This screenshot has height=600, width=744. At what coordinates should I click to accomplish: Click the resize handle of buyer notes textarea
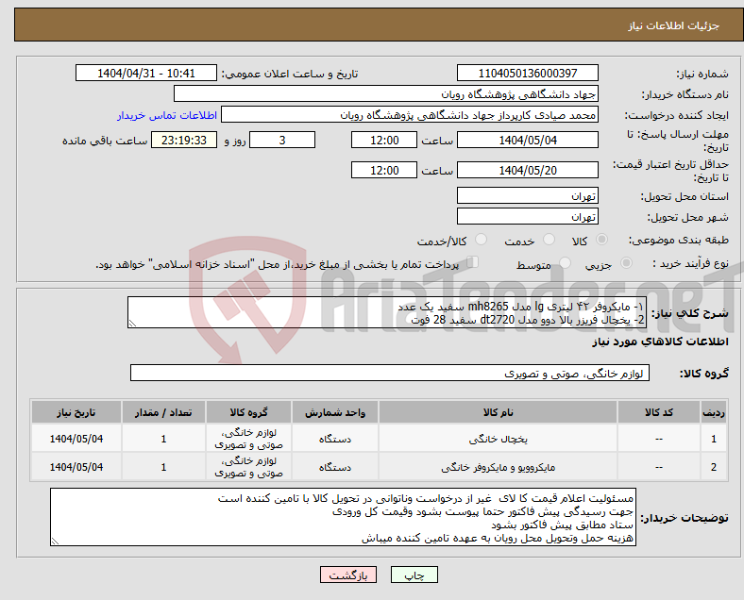pyautogui.click(x=55, y=541)
